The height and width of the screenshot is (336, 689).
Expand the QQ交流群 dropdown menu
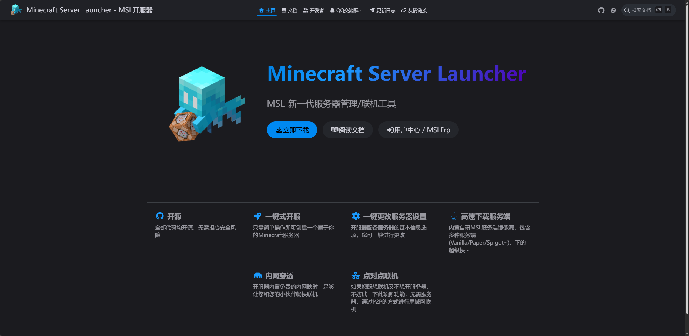pos(346,10)
